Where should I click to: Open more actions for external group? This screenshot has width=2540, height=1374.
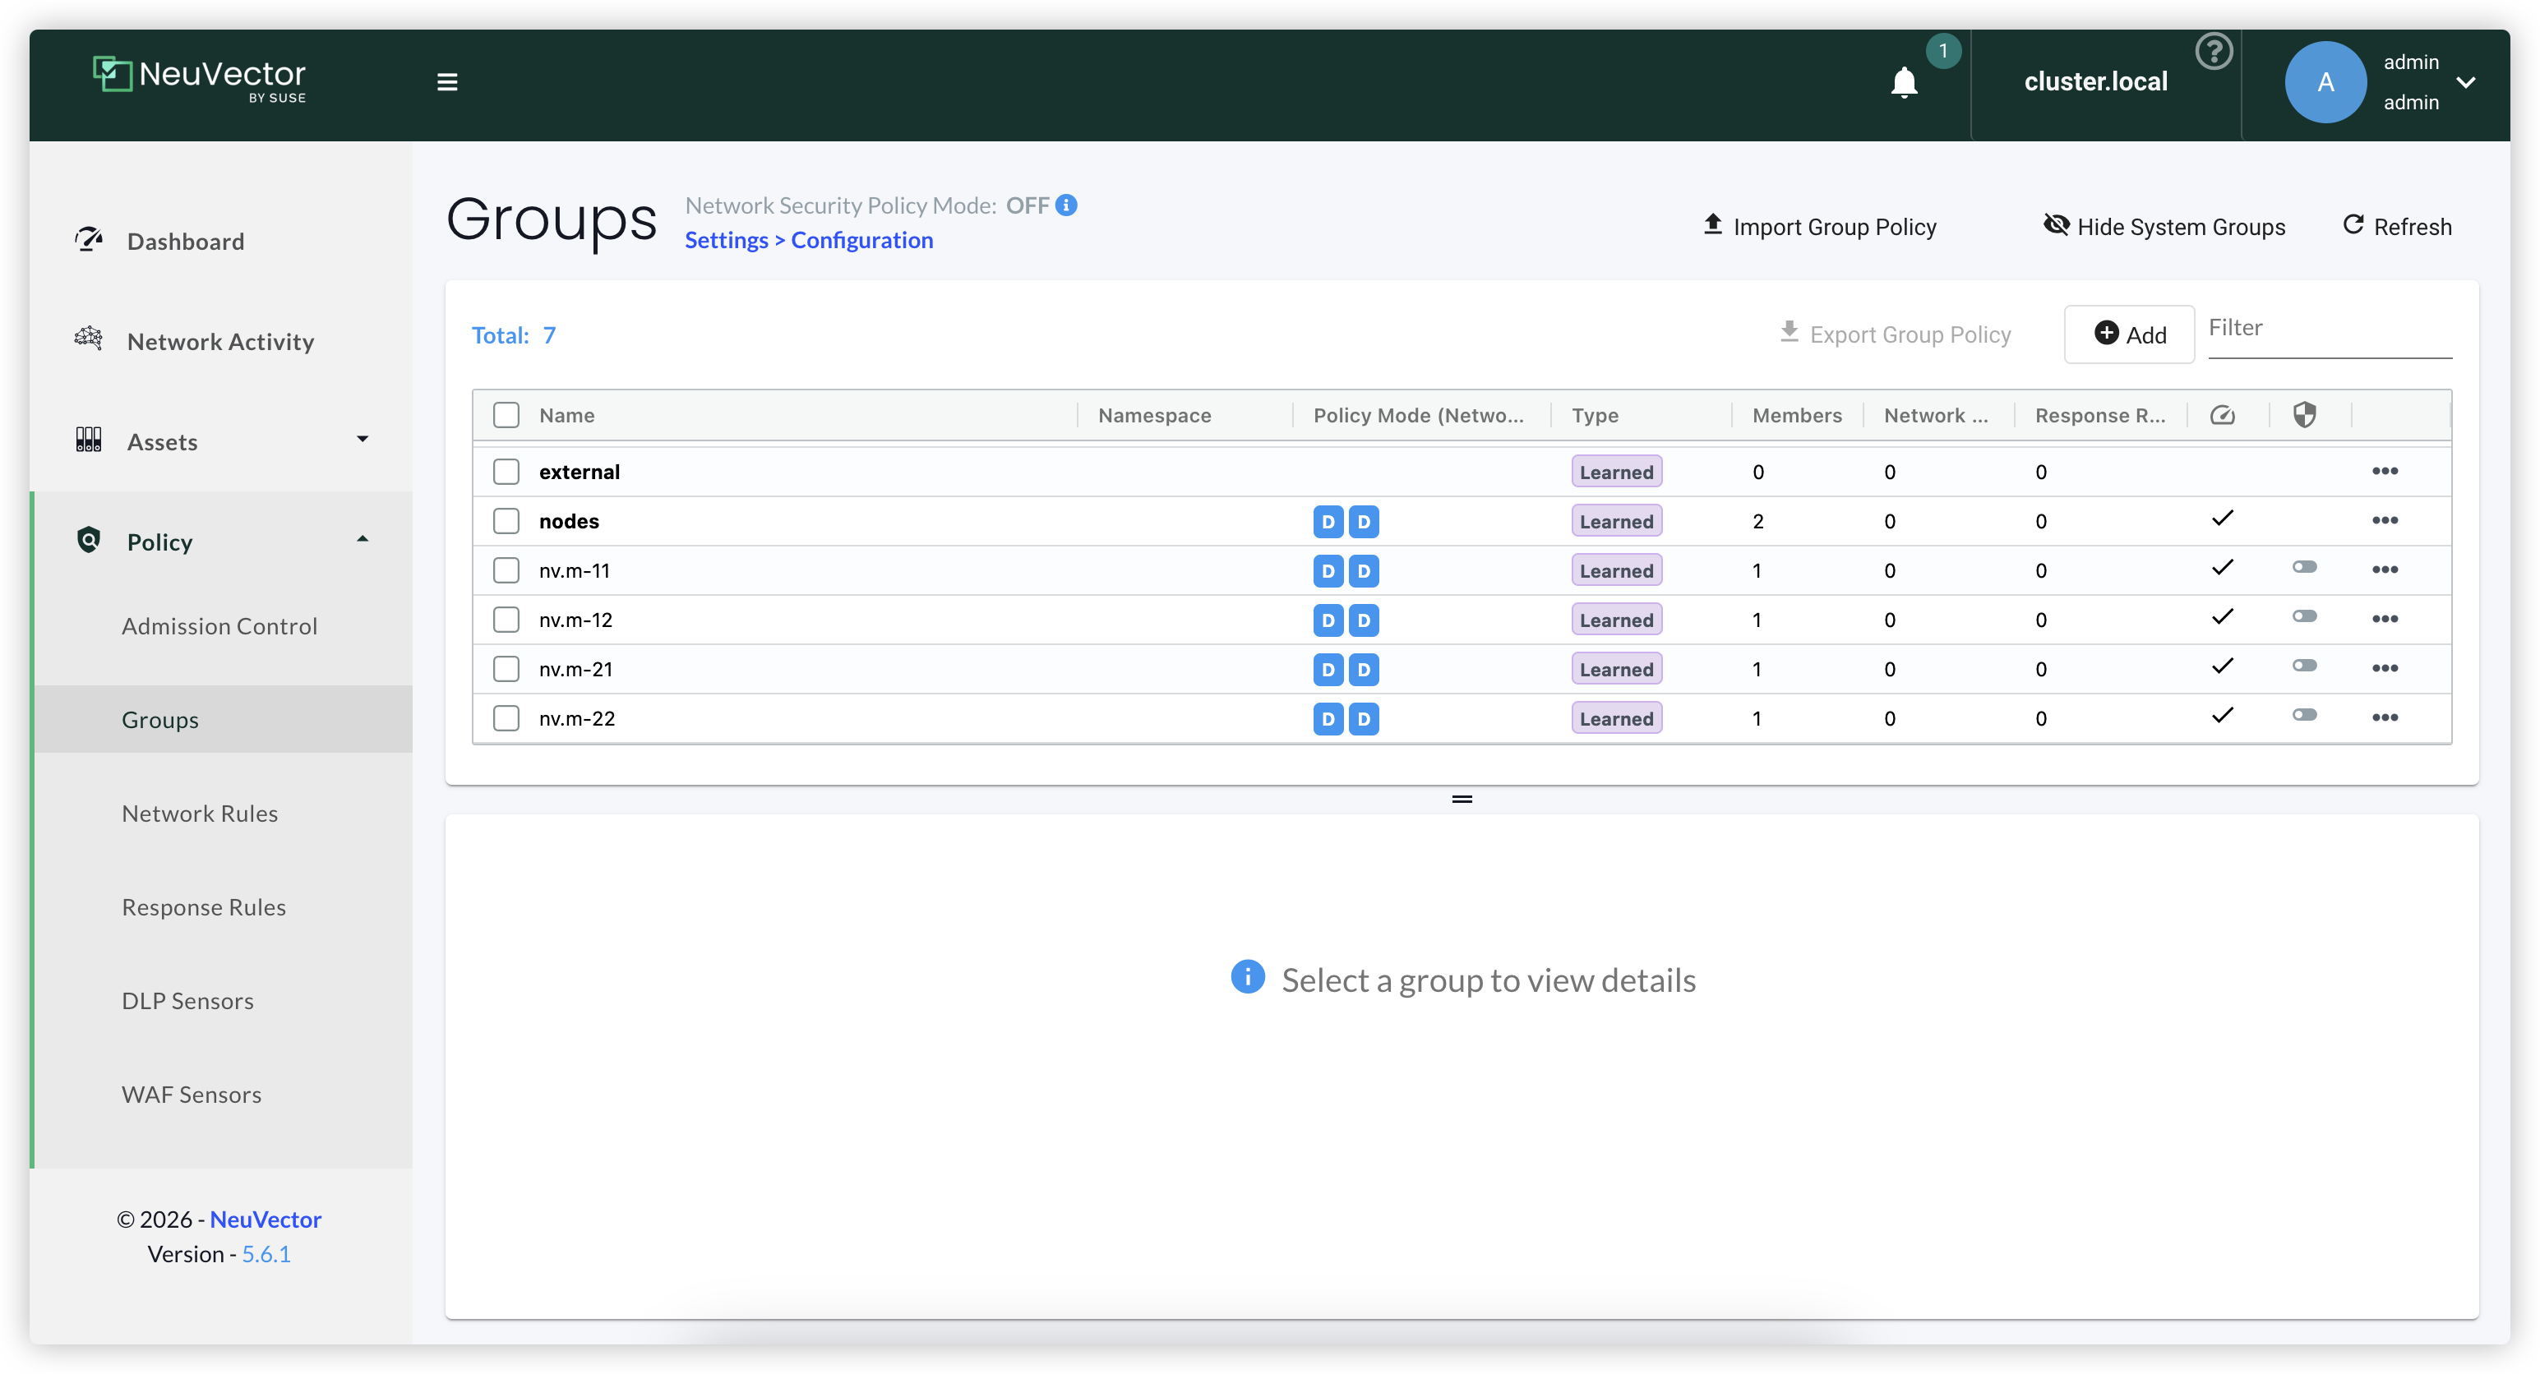tap(2384, 471)
